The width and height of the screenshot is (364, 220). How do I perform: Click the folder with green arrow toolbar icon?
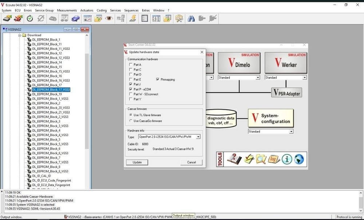coord(98,18)
